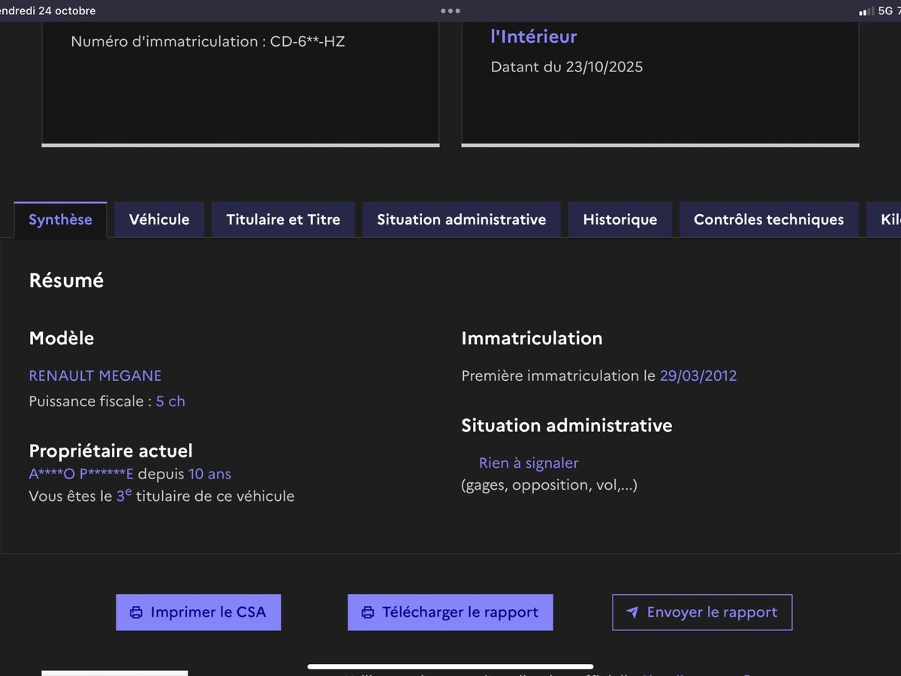Tap the cellular signal bars icon
Screen dimensions: 901x676
866,11
